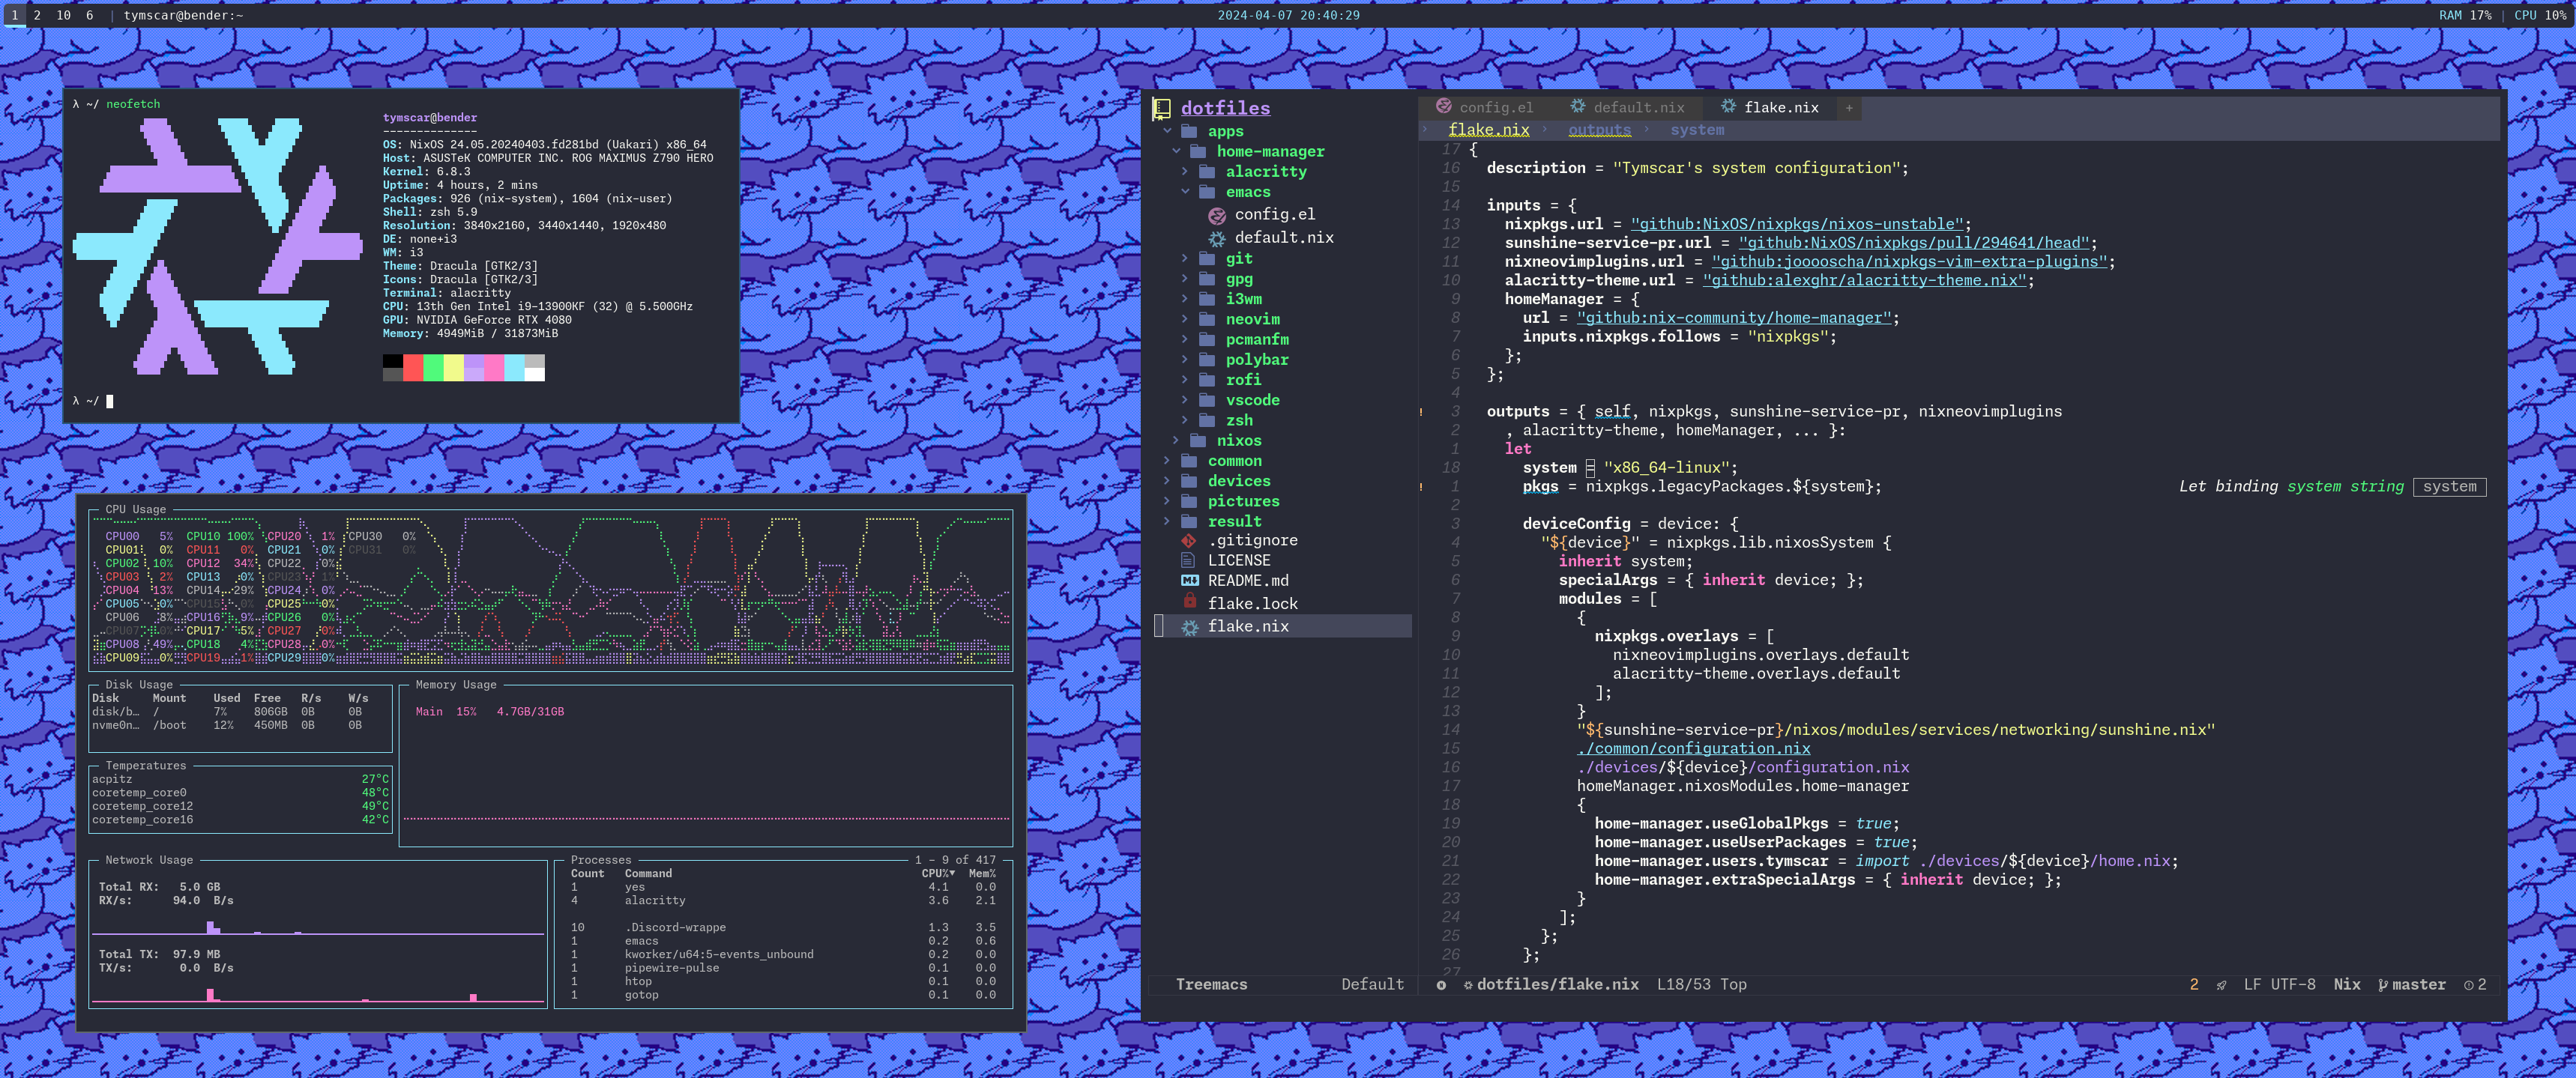The width and height of the screenshot is (2576, 1078).
Task: Switch to the default.nix tab
Action: pos(1627,108)
